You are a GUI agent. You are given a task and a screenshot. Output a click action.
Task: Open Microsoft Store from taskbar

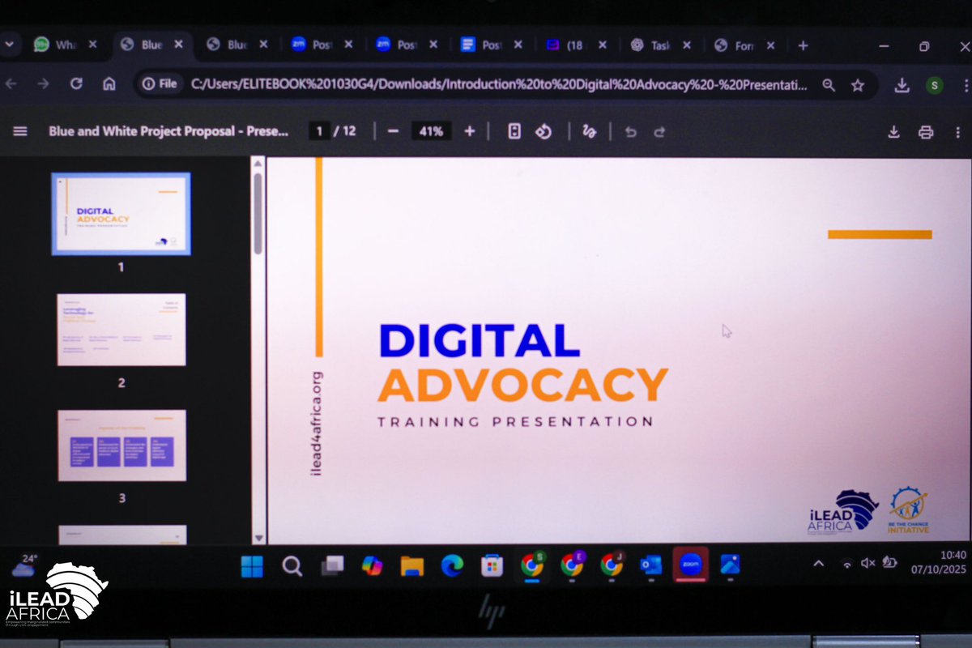tap(492, 565)
